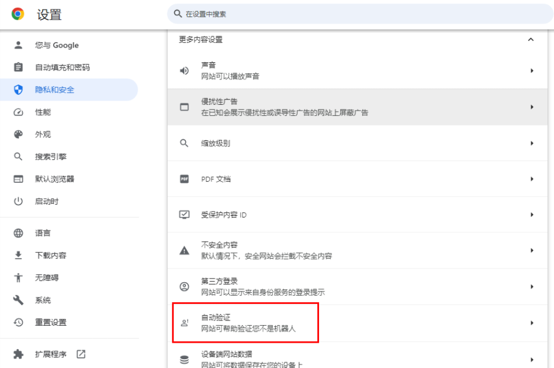This screenshot has height=368, width=554.
Task: Open 声音 settings via its arrow
Action: tap(532, 71)
